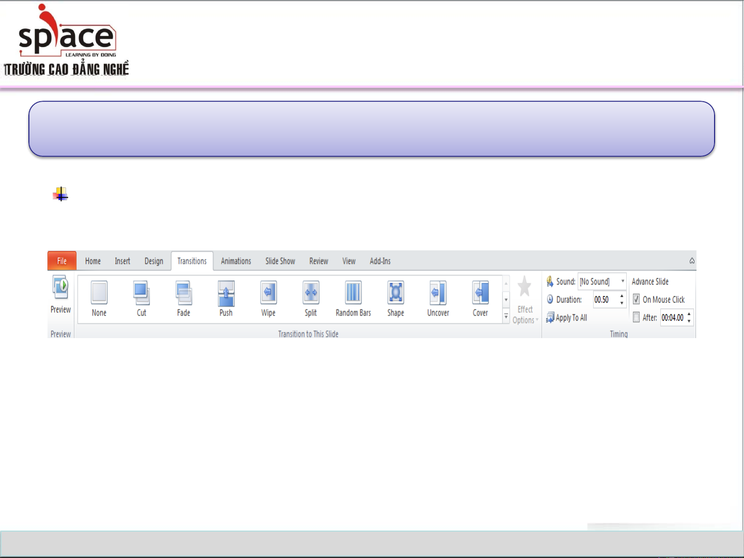Increase the Duration spinner value
The height and width of the screenshot is (558, 744).
coord(622,296)
